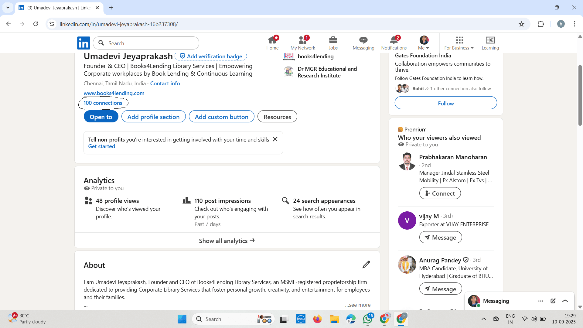Open Chrome three-dot menu

coord(574,24)
